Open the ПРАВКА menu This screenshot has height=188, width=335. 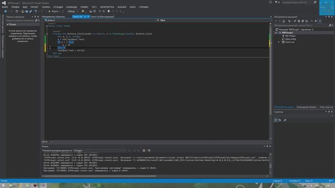pos(15,7)
